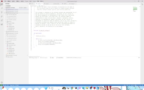Screen dimensions: 144x90
Task: Click the UTF-8 encoding status bar item
Action: (132, 85)
